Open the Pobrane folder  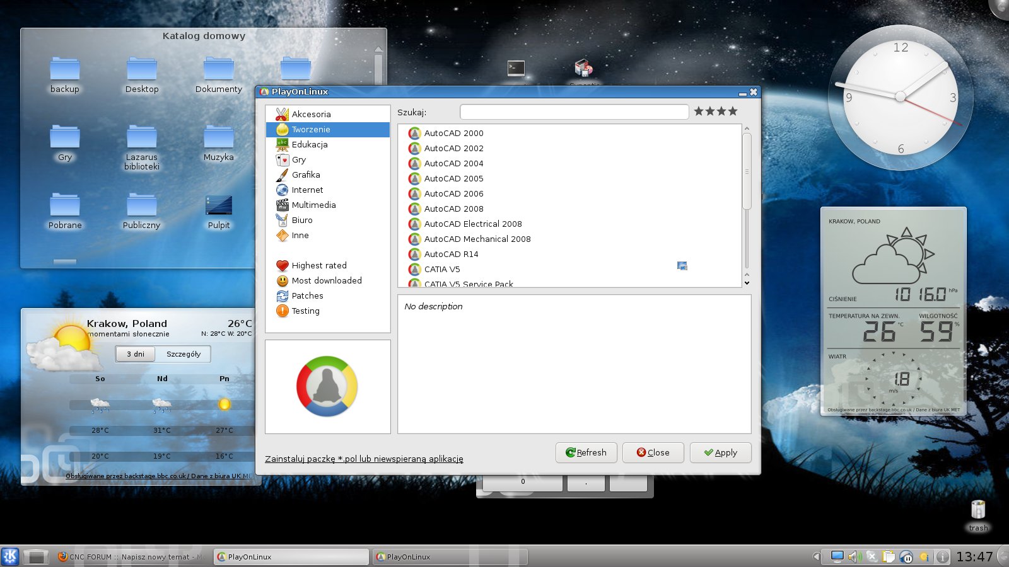[65, 212]
